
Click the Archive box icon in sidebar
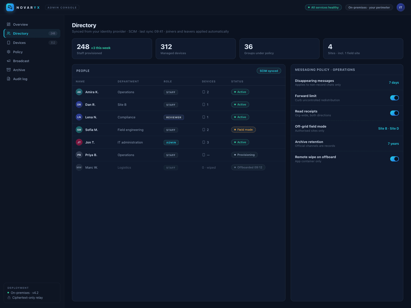pos(8,70)
